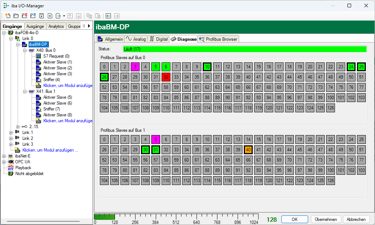Switch to the Analog tab
The image size is (375, 225).
pyautogui.click(x=136, y=39)
